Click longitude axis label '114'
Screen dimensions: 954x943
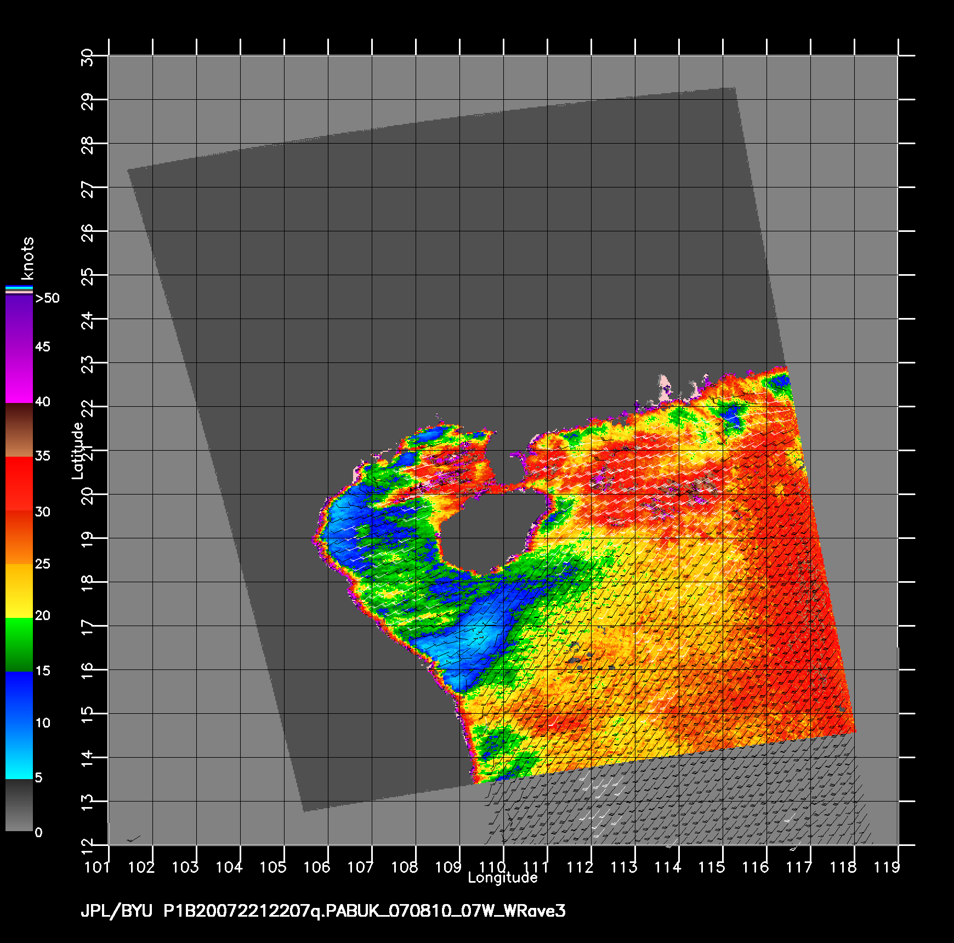668,867
